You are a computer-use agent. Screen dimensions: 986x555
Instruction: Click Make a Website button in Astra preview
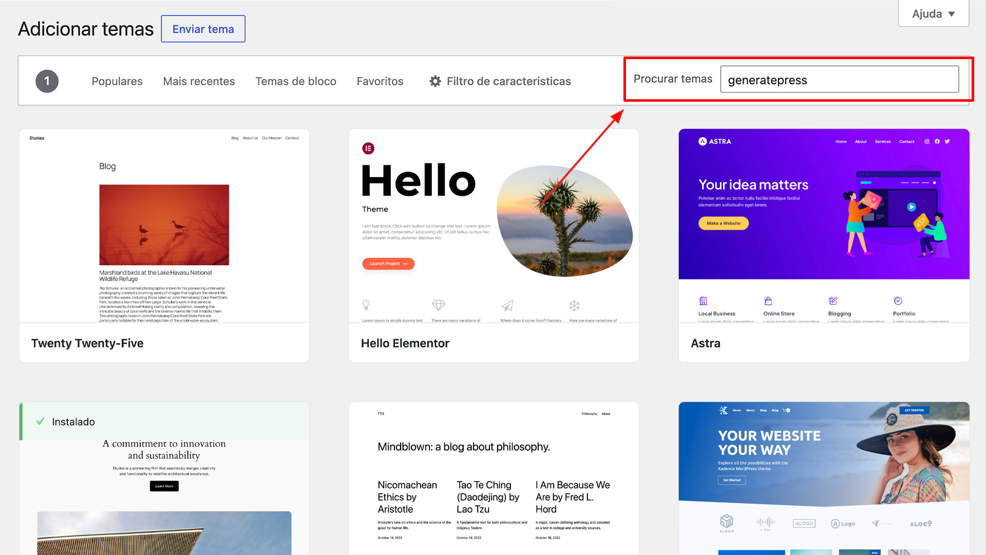click(723, 223)
